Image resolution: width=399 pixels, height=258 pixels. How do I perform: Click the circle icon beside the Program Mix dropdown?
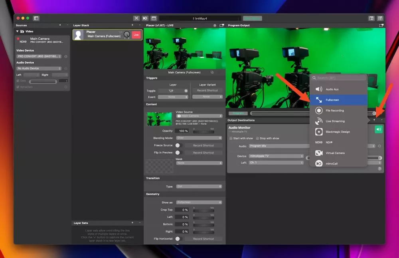click(379, 146)
